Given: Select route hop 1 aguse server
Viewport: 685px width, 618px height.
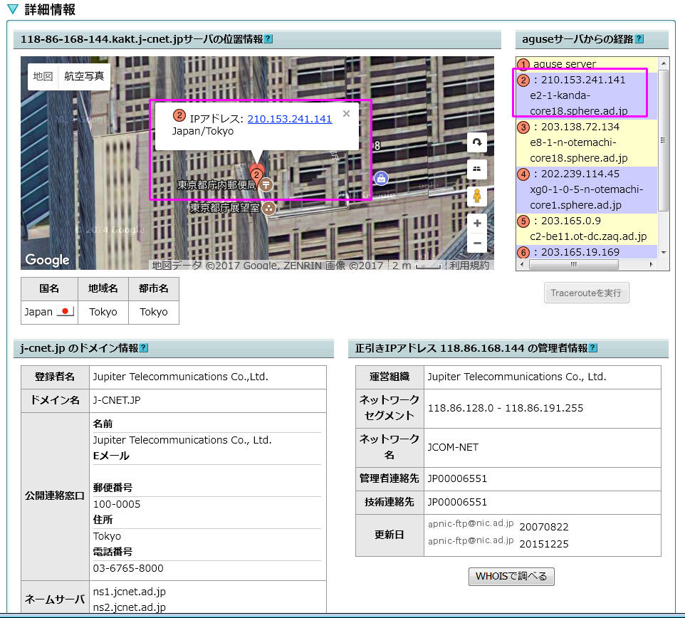Looking at the screenshot, I should tap(587, 64).
